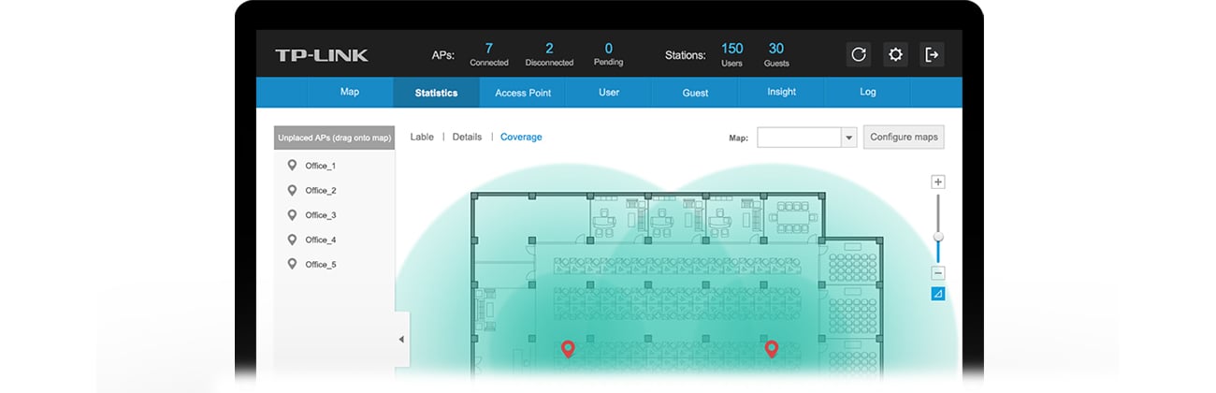This screenshot has height=393, width=1216.
Task: Enable the Coverage map view
Action: pos(521,137)
